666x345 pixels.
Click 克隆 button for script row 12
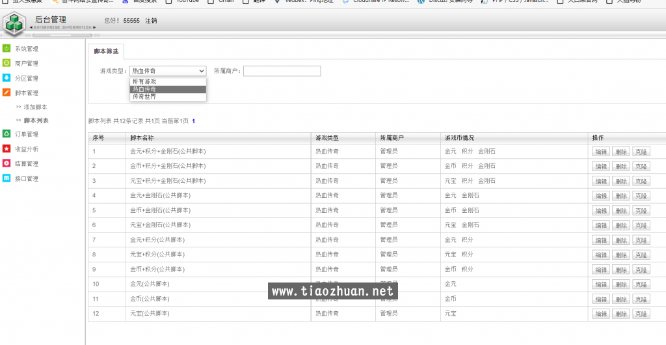[x=641, y=314]
